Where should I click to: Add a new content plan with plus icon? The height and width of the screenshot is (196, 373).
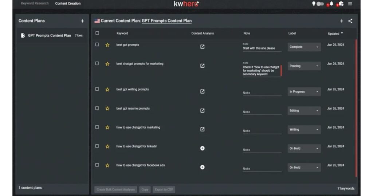pyautogui.click(x=82, y=21)
